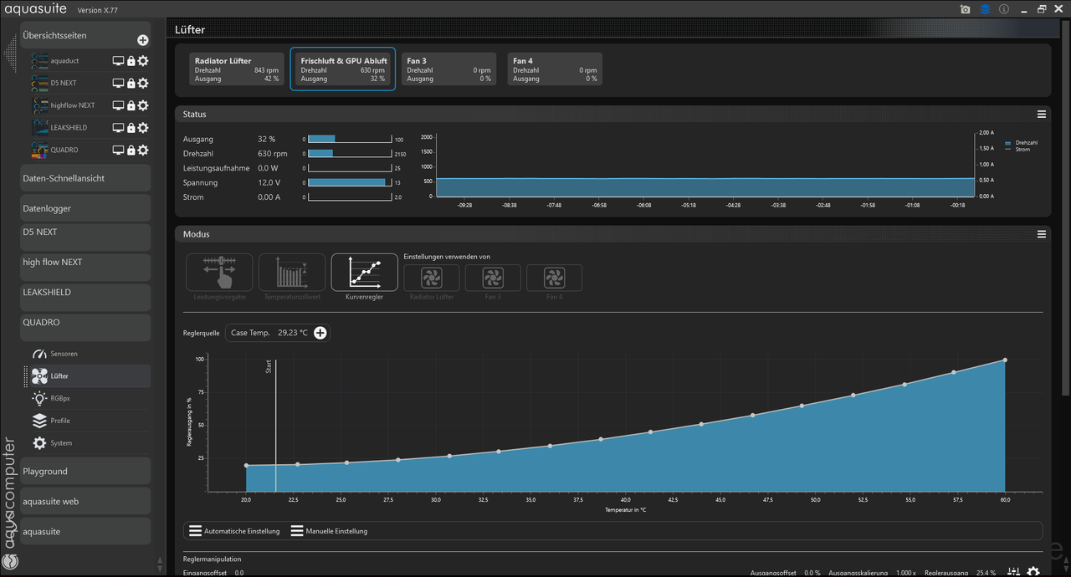Open the aquasuite sidebar section

pyautogui.click(x=85, y=531)
